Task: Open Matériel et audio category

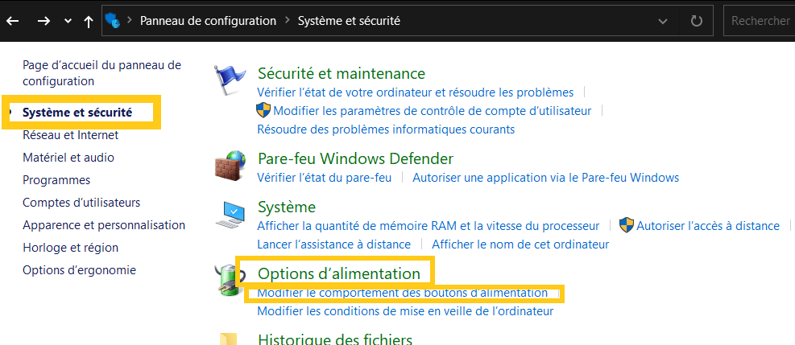Action: click(68, 158)
